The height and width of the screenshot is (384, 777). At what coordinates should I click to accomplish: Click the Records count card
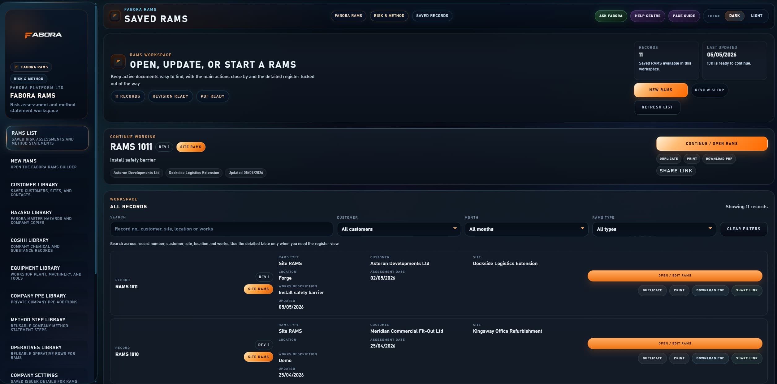coord(666,61)
